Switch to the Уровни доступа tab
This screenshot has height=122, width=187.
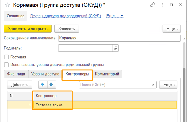(x=45, y=74)
